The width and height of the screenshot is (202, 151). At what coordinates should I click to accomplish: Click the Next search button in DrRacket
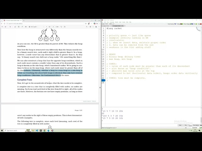180,125
